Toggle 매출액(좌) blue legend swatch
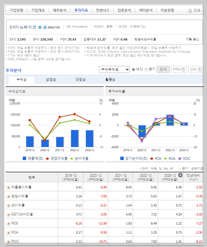Image resolution: width=207 pixels, height=247 pixels. 24,158
